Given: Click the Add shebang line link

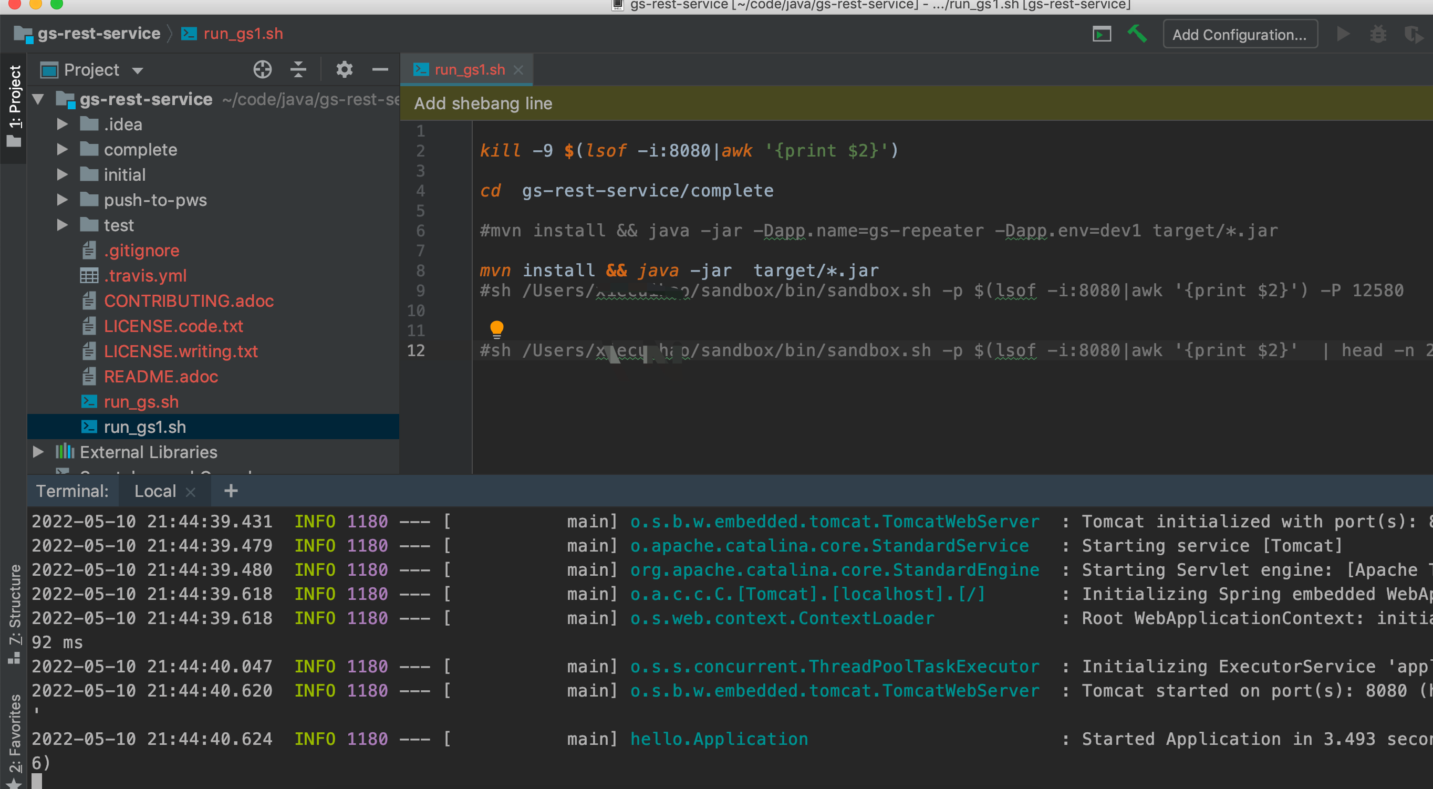Looking at the screenshot, I should [x=483, y=103].
